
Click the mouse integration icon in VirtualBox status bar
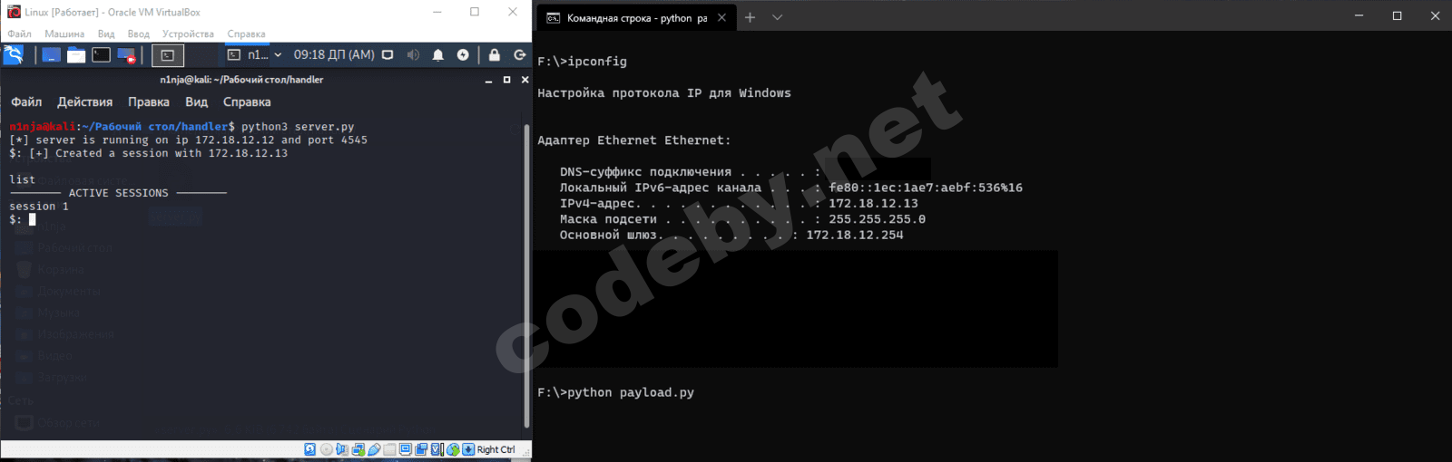(453, 449)
